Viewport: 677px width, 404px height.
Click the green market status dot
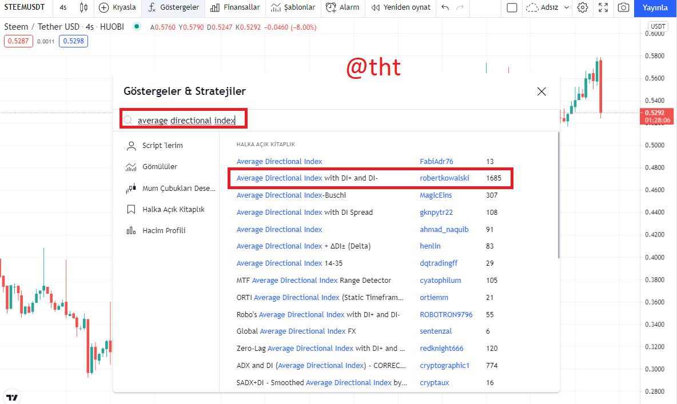137,27
